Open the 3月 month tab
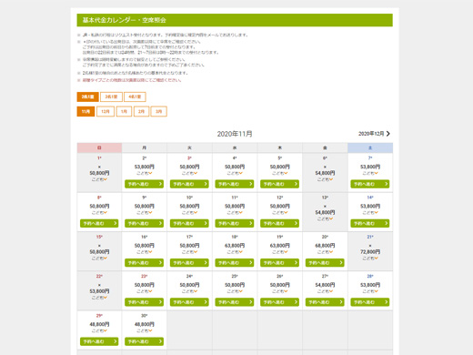 pos(159,111)
